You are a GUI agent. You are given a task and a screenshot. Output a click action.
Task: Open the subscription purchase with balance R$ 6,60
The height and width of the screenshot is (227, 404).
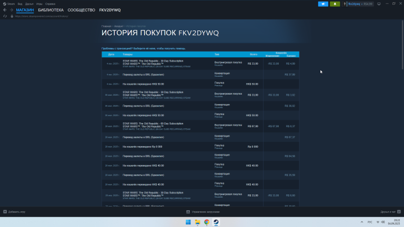pos(200,195)
